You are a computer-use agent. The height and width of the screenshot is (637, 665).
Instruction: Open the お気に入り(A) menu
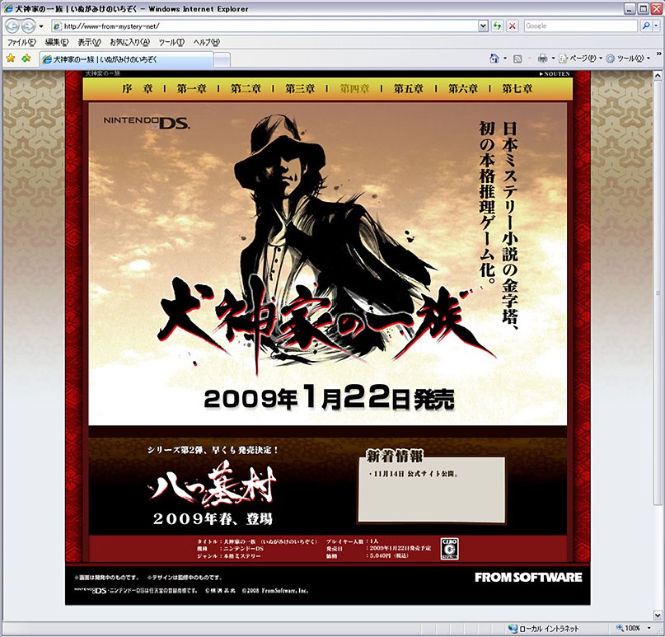pos(129,42)
